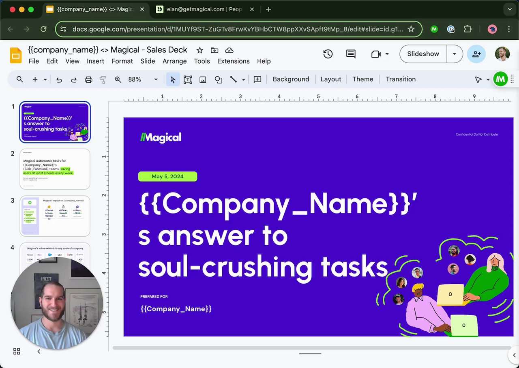Open the Magical extension in toolbar

click(x=501, y=79)
